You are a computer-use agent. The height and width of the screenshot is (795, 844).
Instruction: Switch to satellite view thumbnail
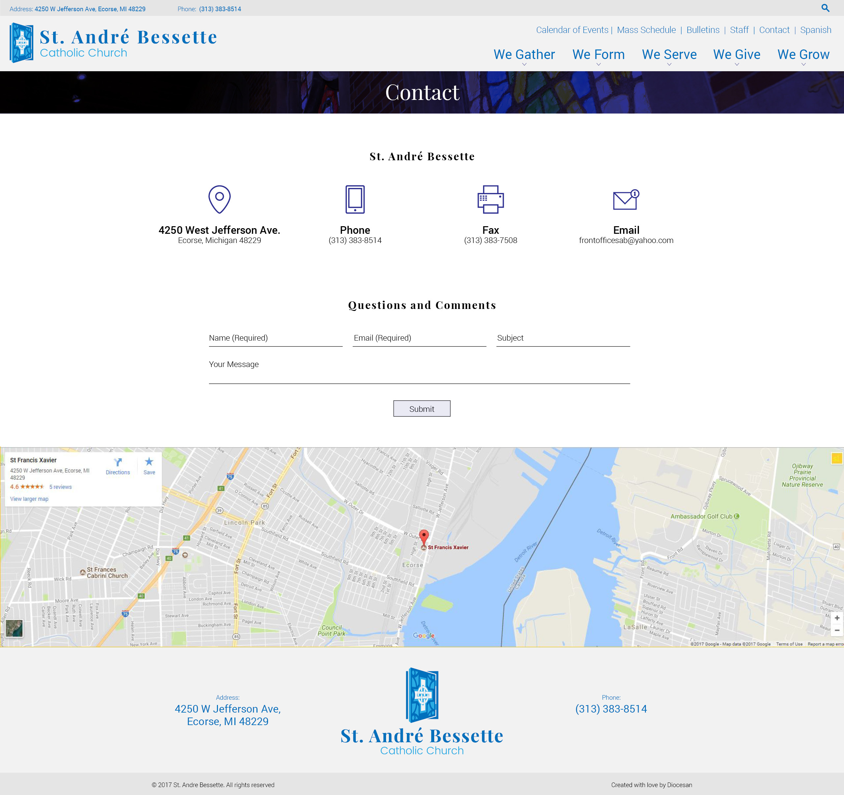[14, 628]
